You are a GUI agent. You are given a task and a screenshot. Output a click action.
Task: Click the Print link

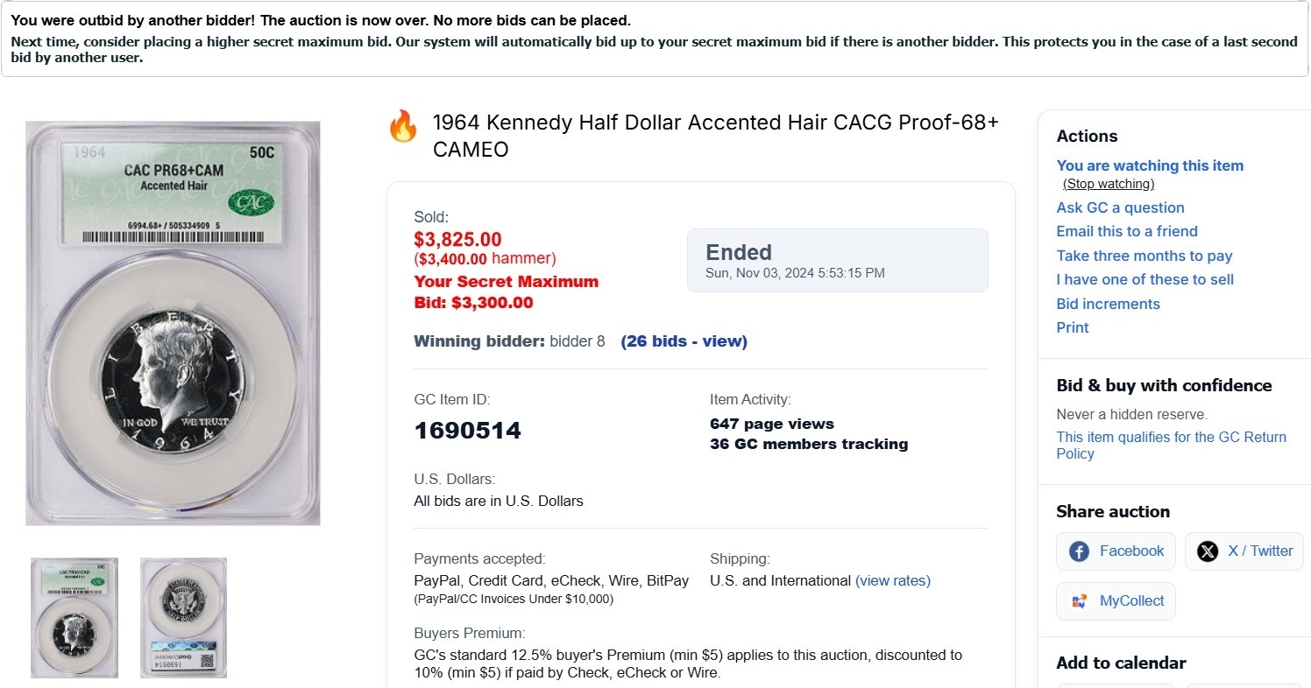coord(1073,327)
